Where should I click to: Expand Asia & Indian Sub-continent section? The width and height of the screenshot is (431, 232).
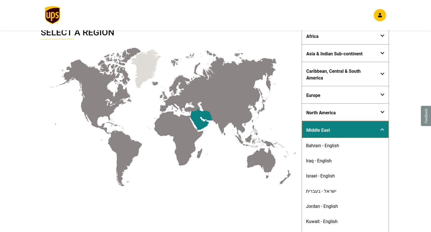[x=345, y=53]
